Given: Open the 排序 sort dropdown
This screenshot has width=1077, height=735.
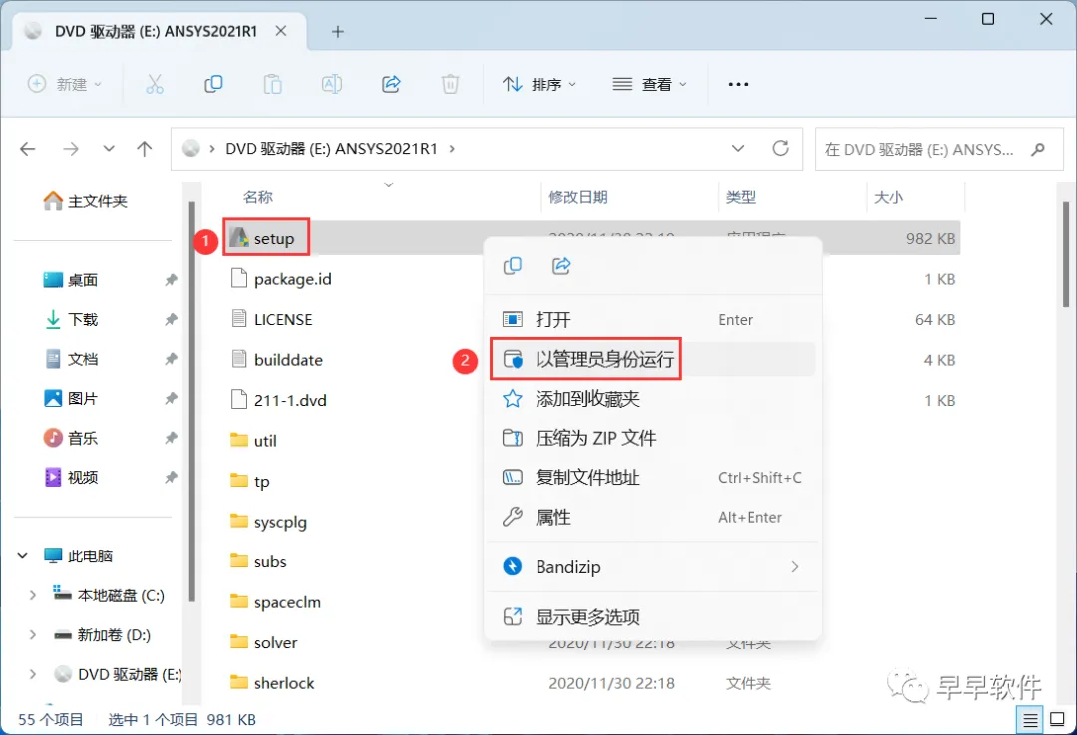Looking at the screenshot, I should pos(539,84).
